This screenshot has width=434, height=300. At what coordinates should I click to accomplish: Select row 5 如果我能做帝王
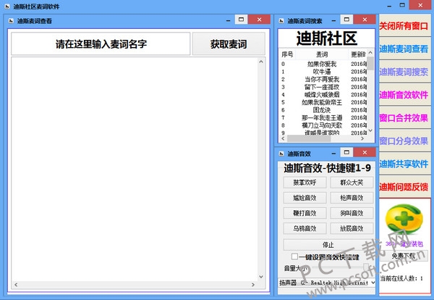pos(323,102)
